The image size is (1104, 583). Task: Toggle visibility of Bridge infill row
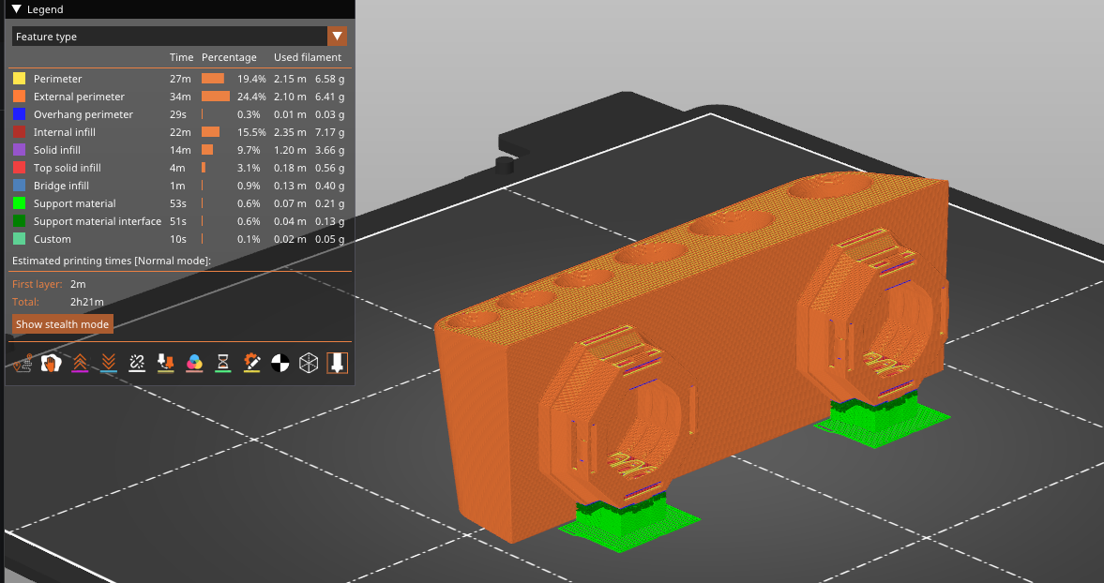(179, 186)
